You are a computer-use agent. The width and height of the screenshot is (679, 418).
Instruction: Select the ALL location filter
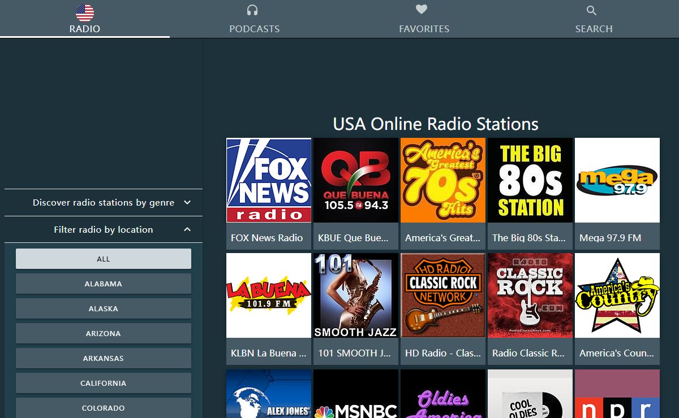point(104,259)
